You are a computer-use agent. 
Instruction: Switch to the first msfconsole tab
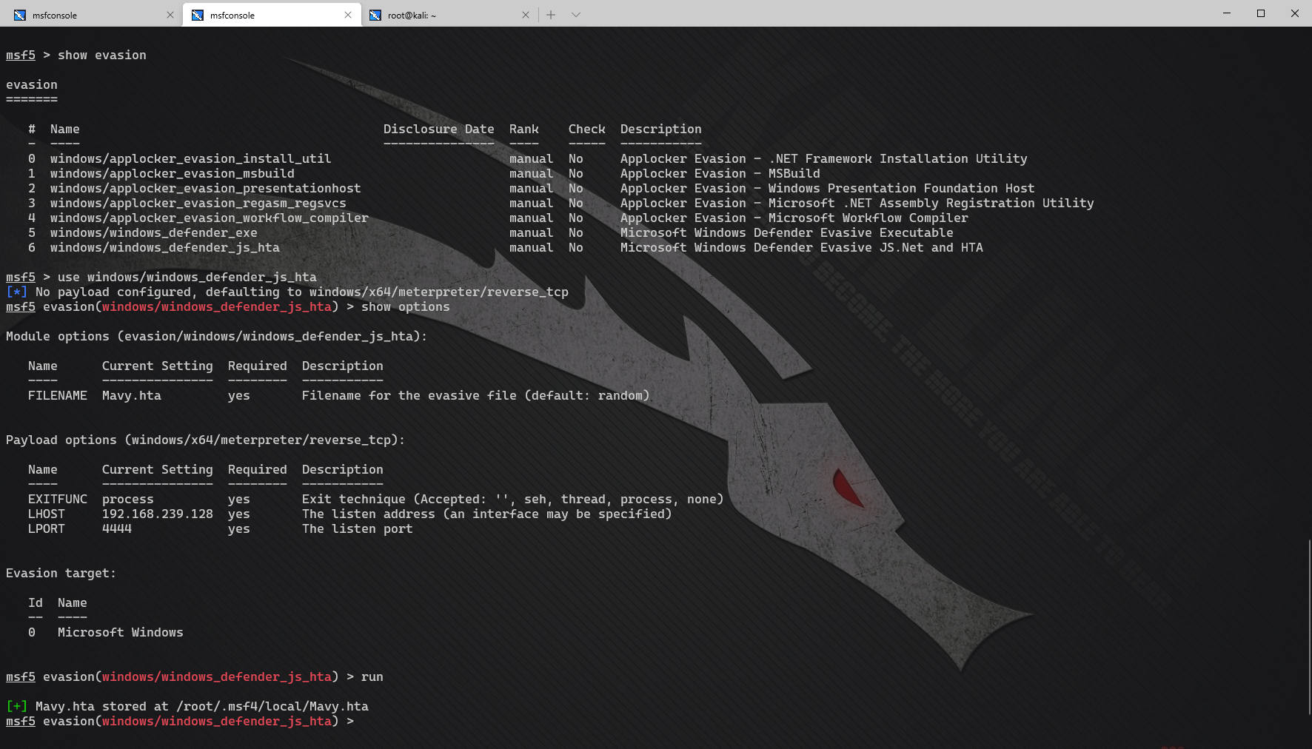tap(92, 15)
